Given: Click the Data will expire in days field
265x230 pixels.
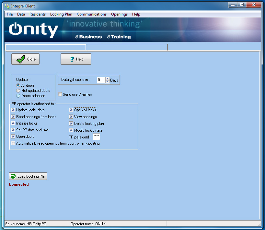Looking at the screenshot, I should pyautogui.click(x=100, y=80).
